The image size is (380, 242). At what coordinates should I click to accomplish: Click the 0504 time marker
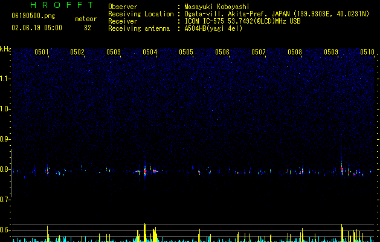point(150,52)
